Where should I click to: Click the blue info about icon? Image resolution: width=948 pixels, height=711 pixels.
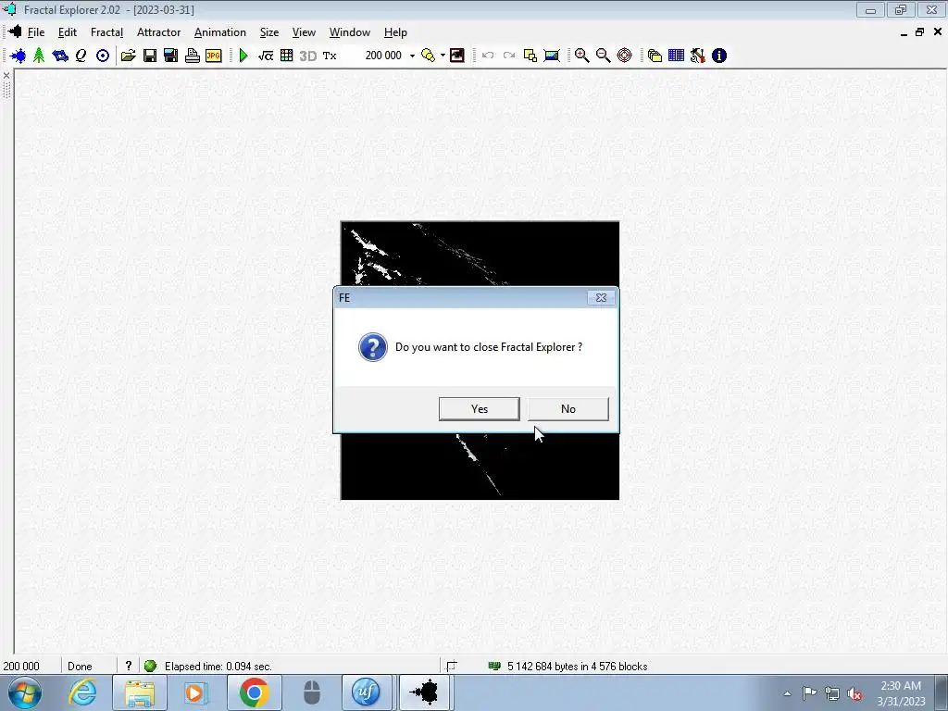[718, 56]
